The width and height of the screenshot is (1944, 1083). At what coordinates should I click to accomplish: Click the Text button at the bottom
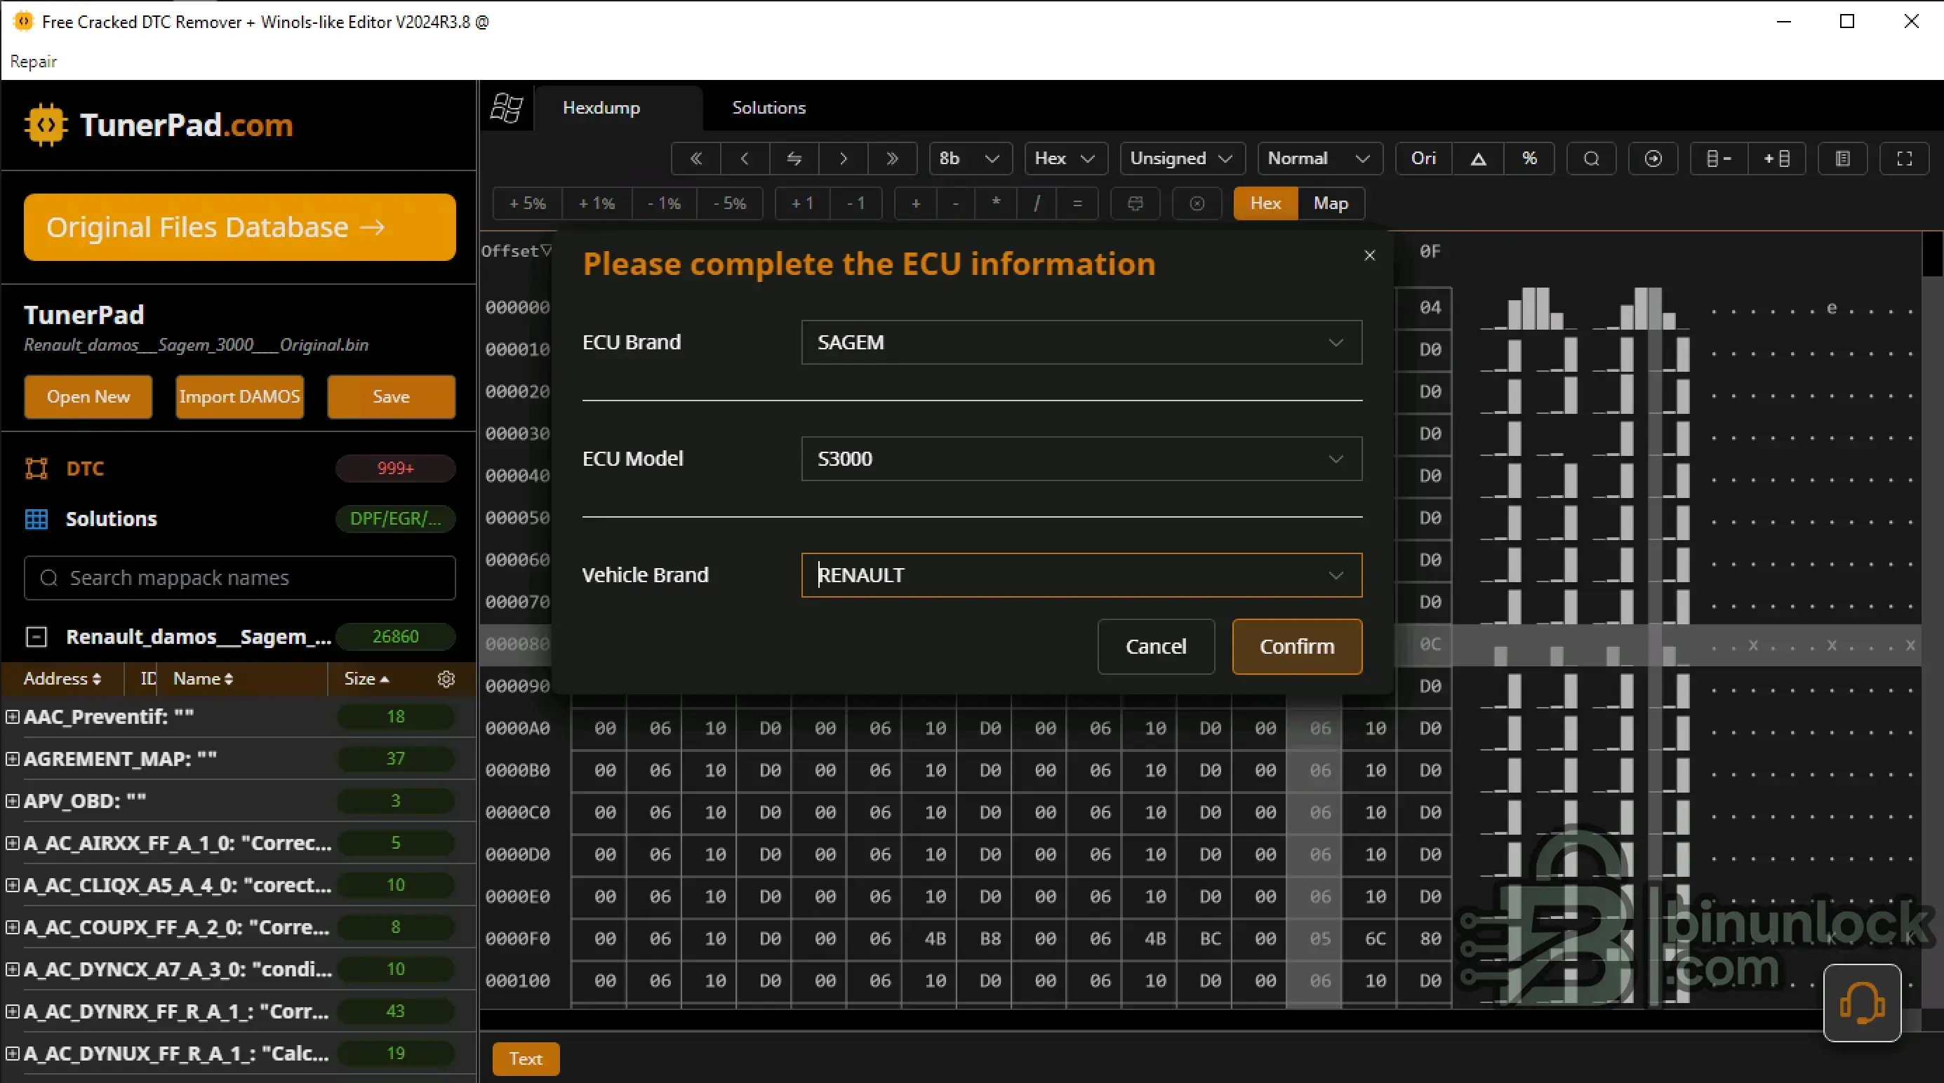525,1059
